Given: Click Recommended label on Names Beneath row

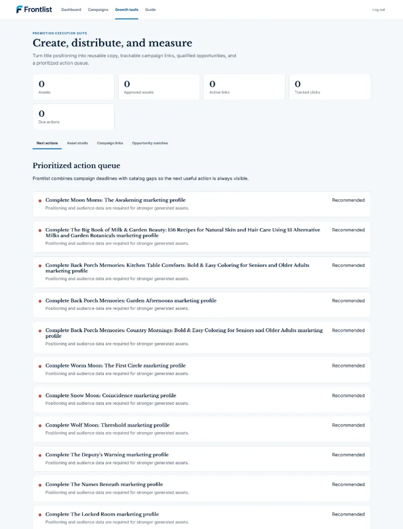Looking at the screenshot, I should [x=348, y=485].
